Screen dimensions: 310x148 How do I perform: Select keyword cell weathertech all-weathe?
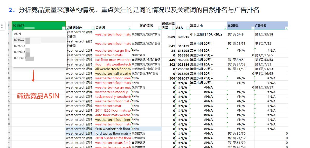tap(113, 74)
